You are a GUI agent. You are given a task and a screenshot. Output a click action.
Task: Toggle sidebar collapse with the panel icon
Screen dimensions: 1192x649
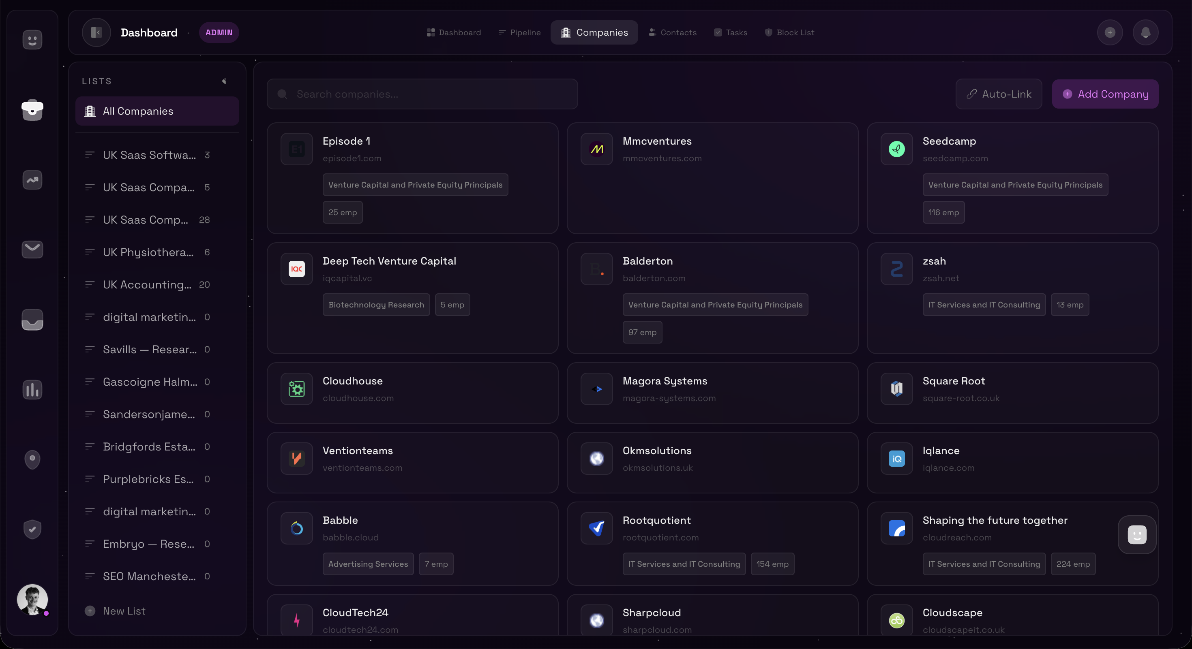pyautogui.click(x=96, y=32)
